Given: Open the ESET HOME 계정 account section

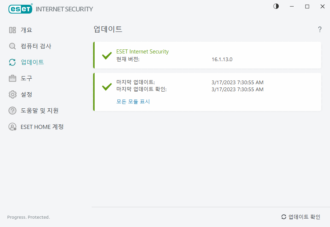Looking at the screenshot, I should pyautogui.click(x=36, y=127).
